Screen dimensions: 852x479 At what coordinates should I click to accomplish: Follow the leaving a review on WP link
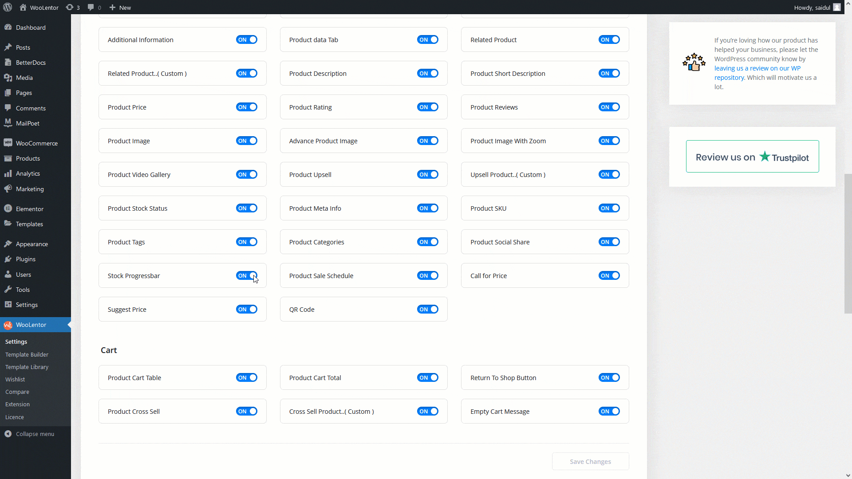(x=757, y=68)
